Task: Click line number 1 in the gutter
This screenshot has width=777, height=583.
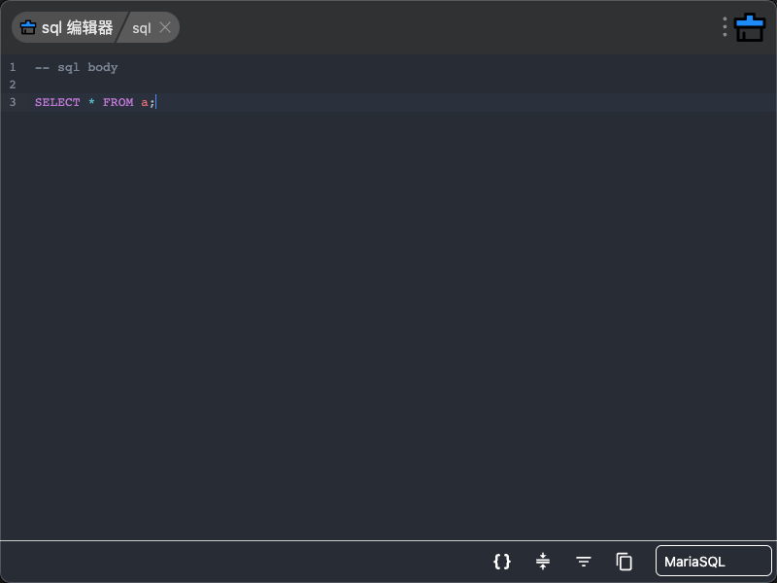Action: [x=13, y=67]
